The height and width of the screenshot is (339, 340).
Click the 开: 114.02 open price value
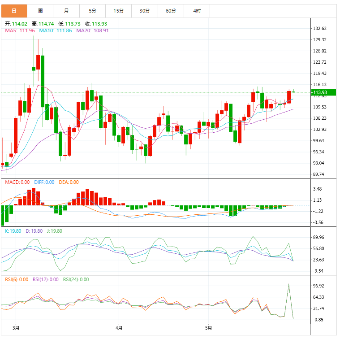coord(16,24)
